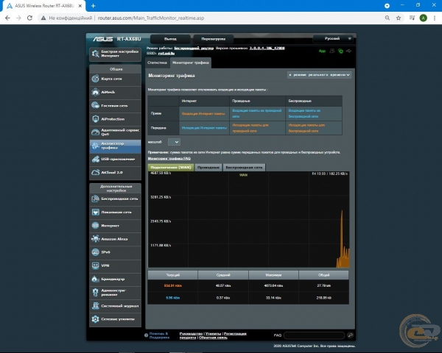Click in the FAQ search field
Viewport: 442px width, 353px height.
pos(315,335)
